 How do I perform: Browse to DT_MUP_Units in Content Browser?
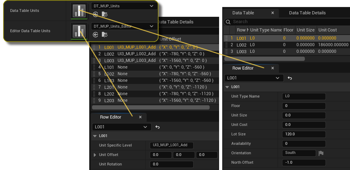[104, 14]
